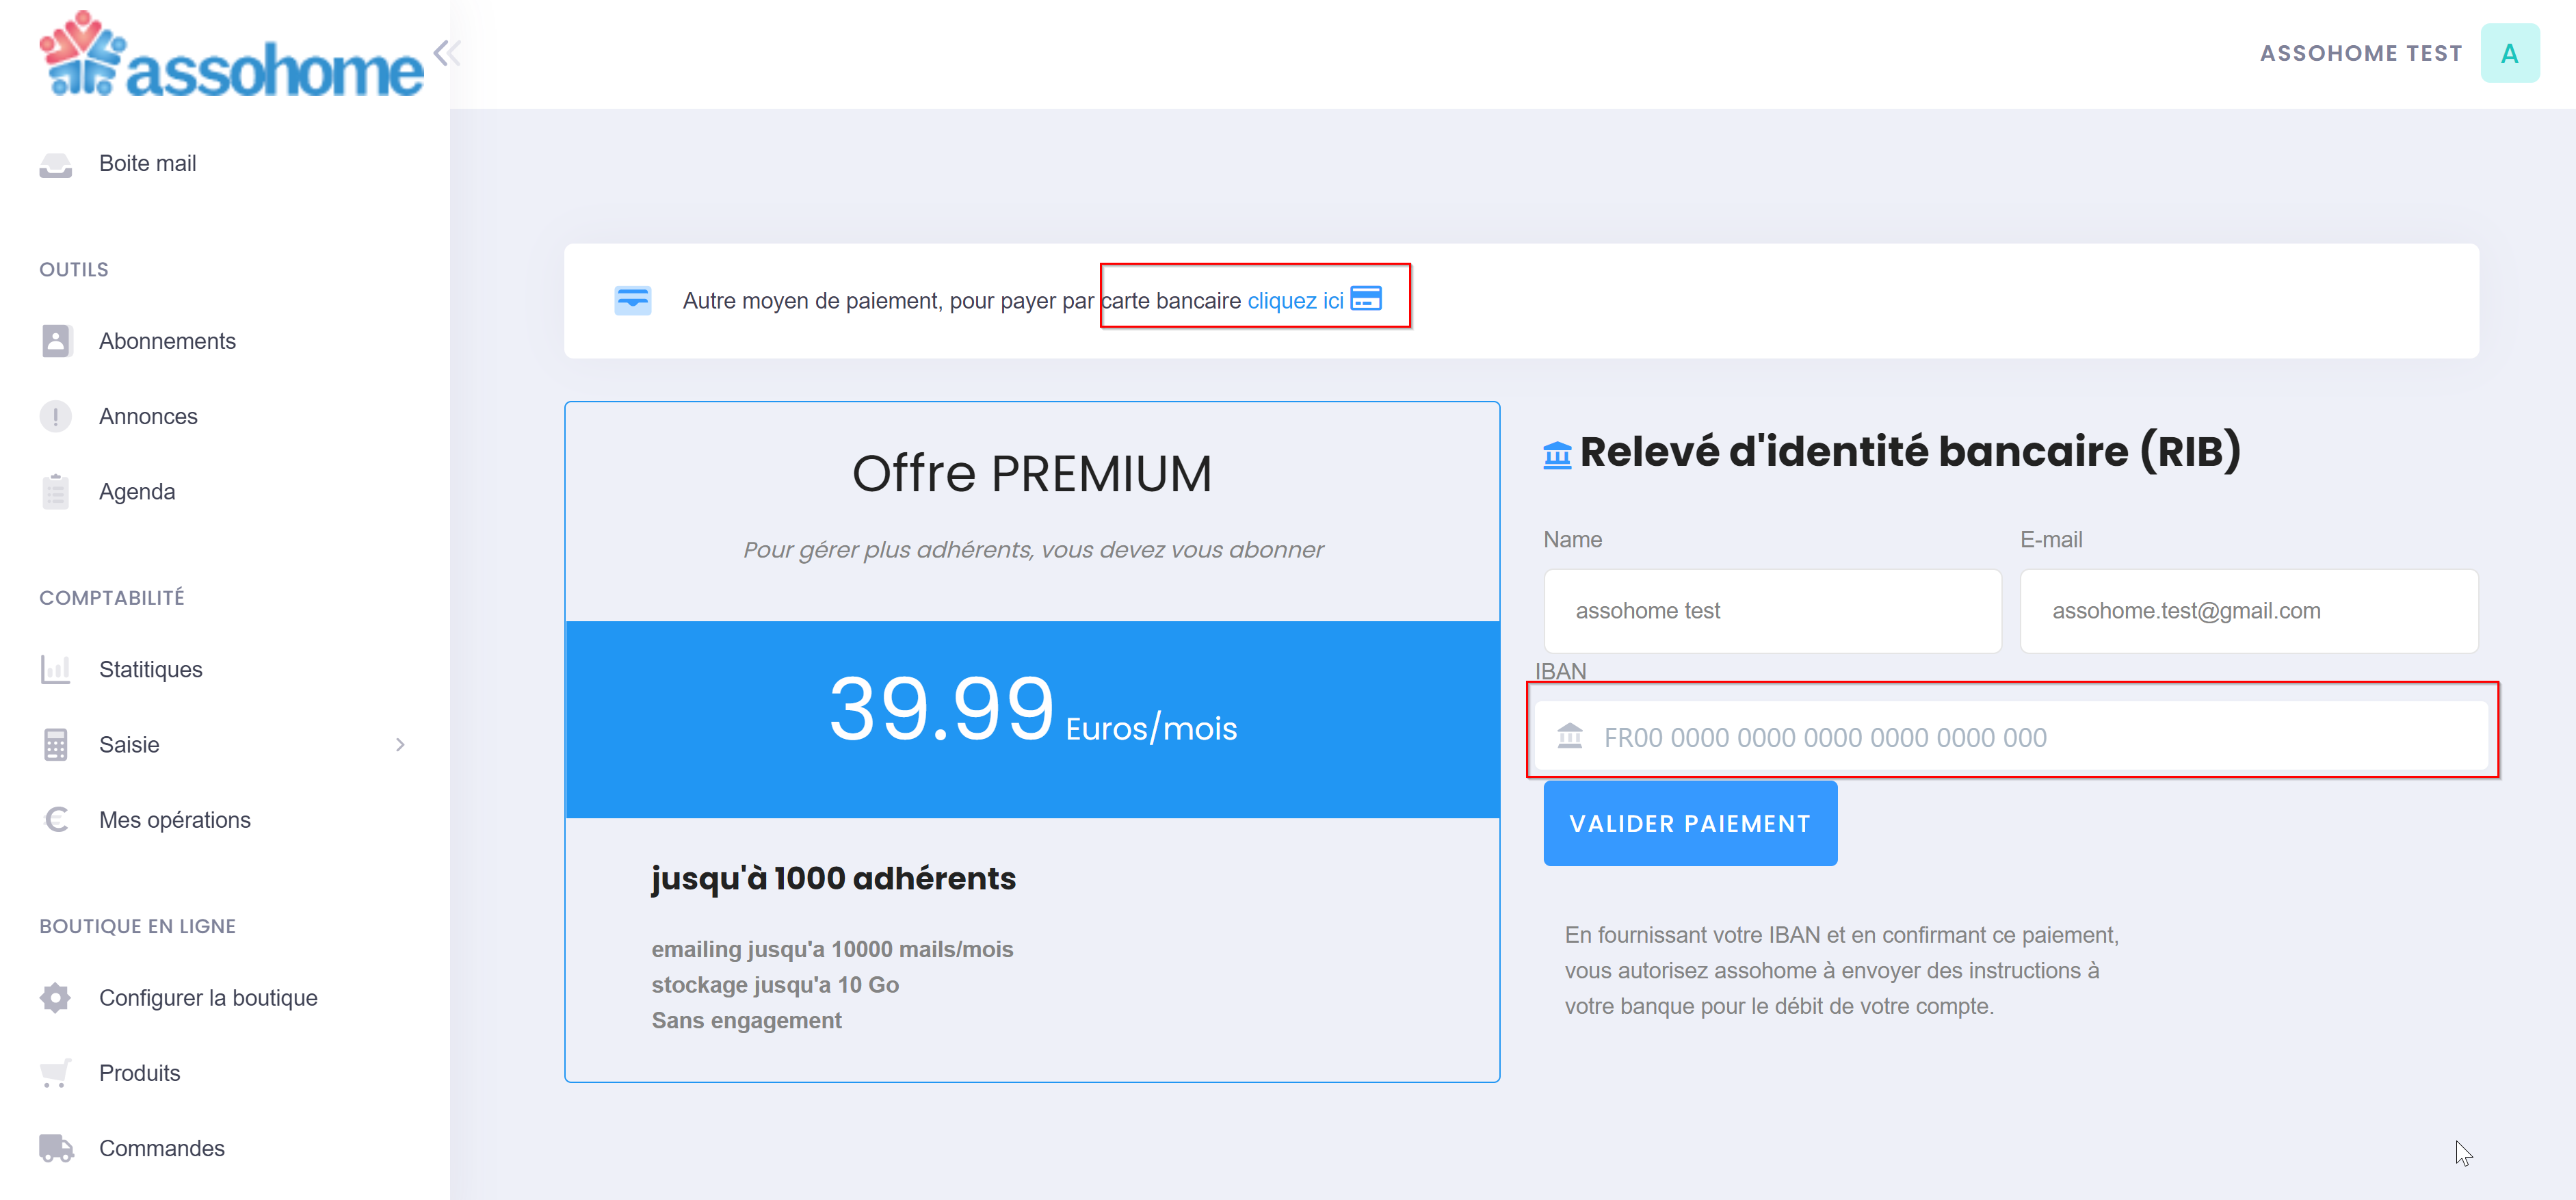The width and height of the screenshot is (2576, 1200).
Task: Go to the Produits menu item
Action: (x=139, y=1073)
